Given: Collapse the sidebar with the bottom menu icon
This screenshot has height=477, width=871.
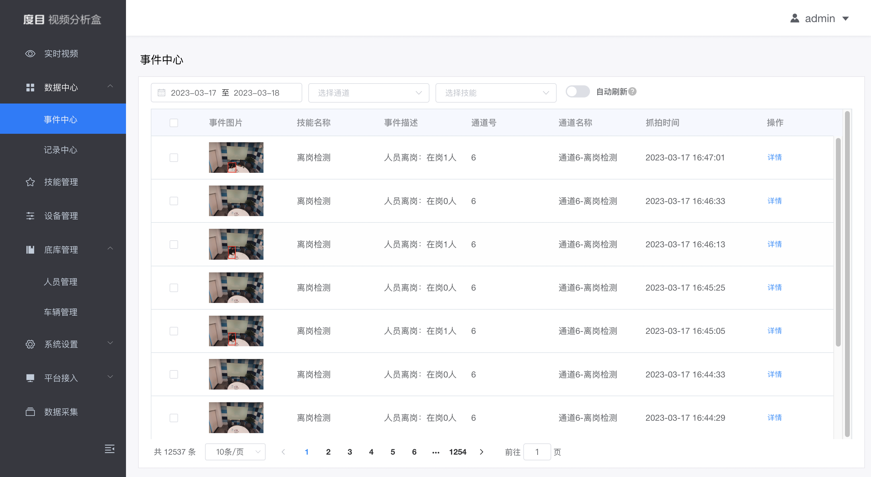Looking at the screenshot, I should pos(109,449).
